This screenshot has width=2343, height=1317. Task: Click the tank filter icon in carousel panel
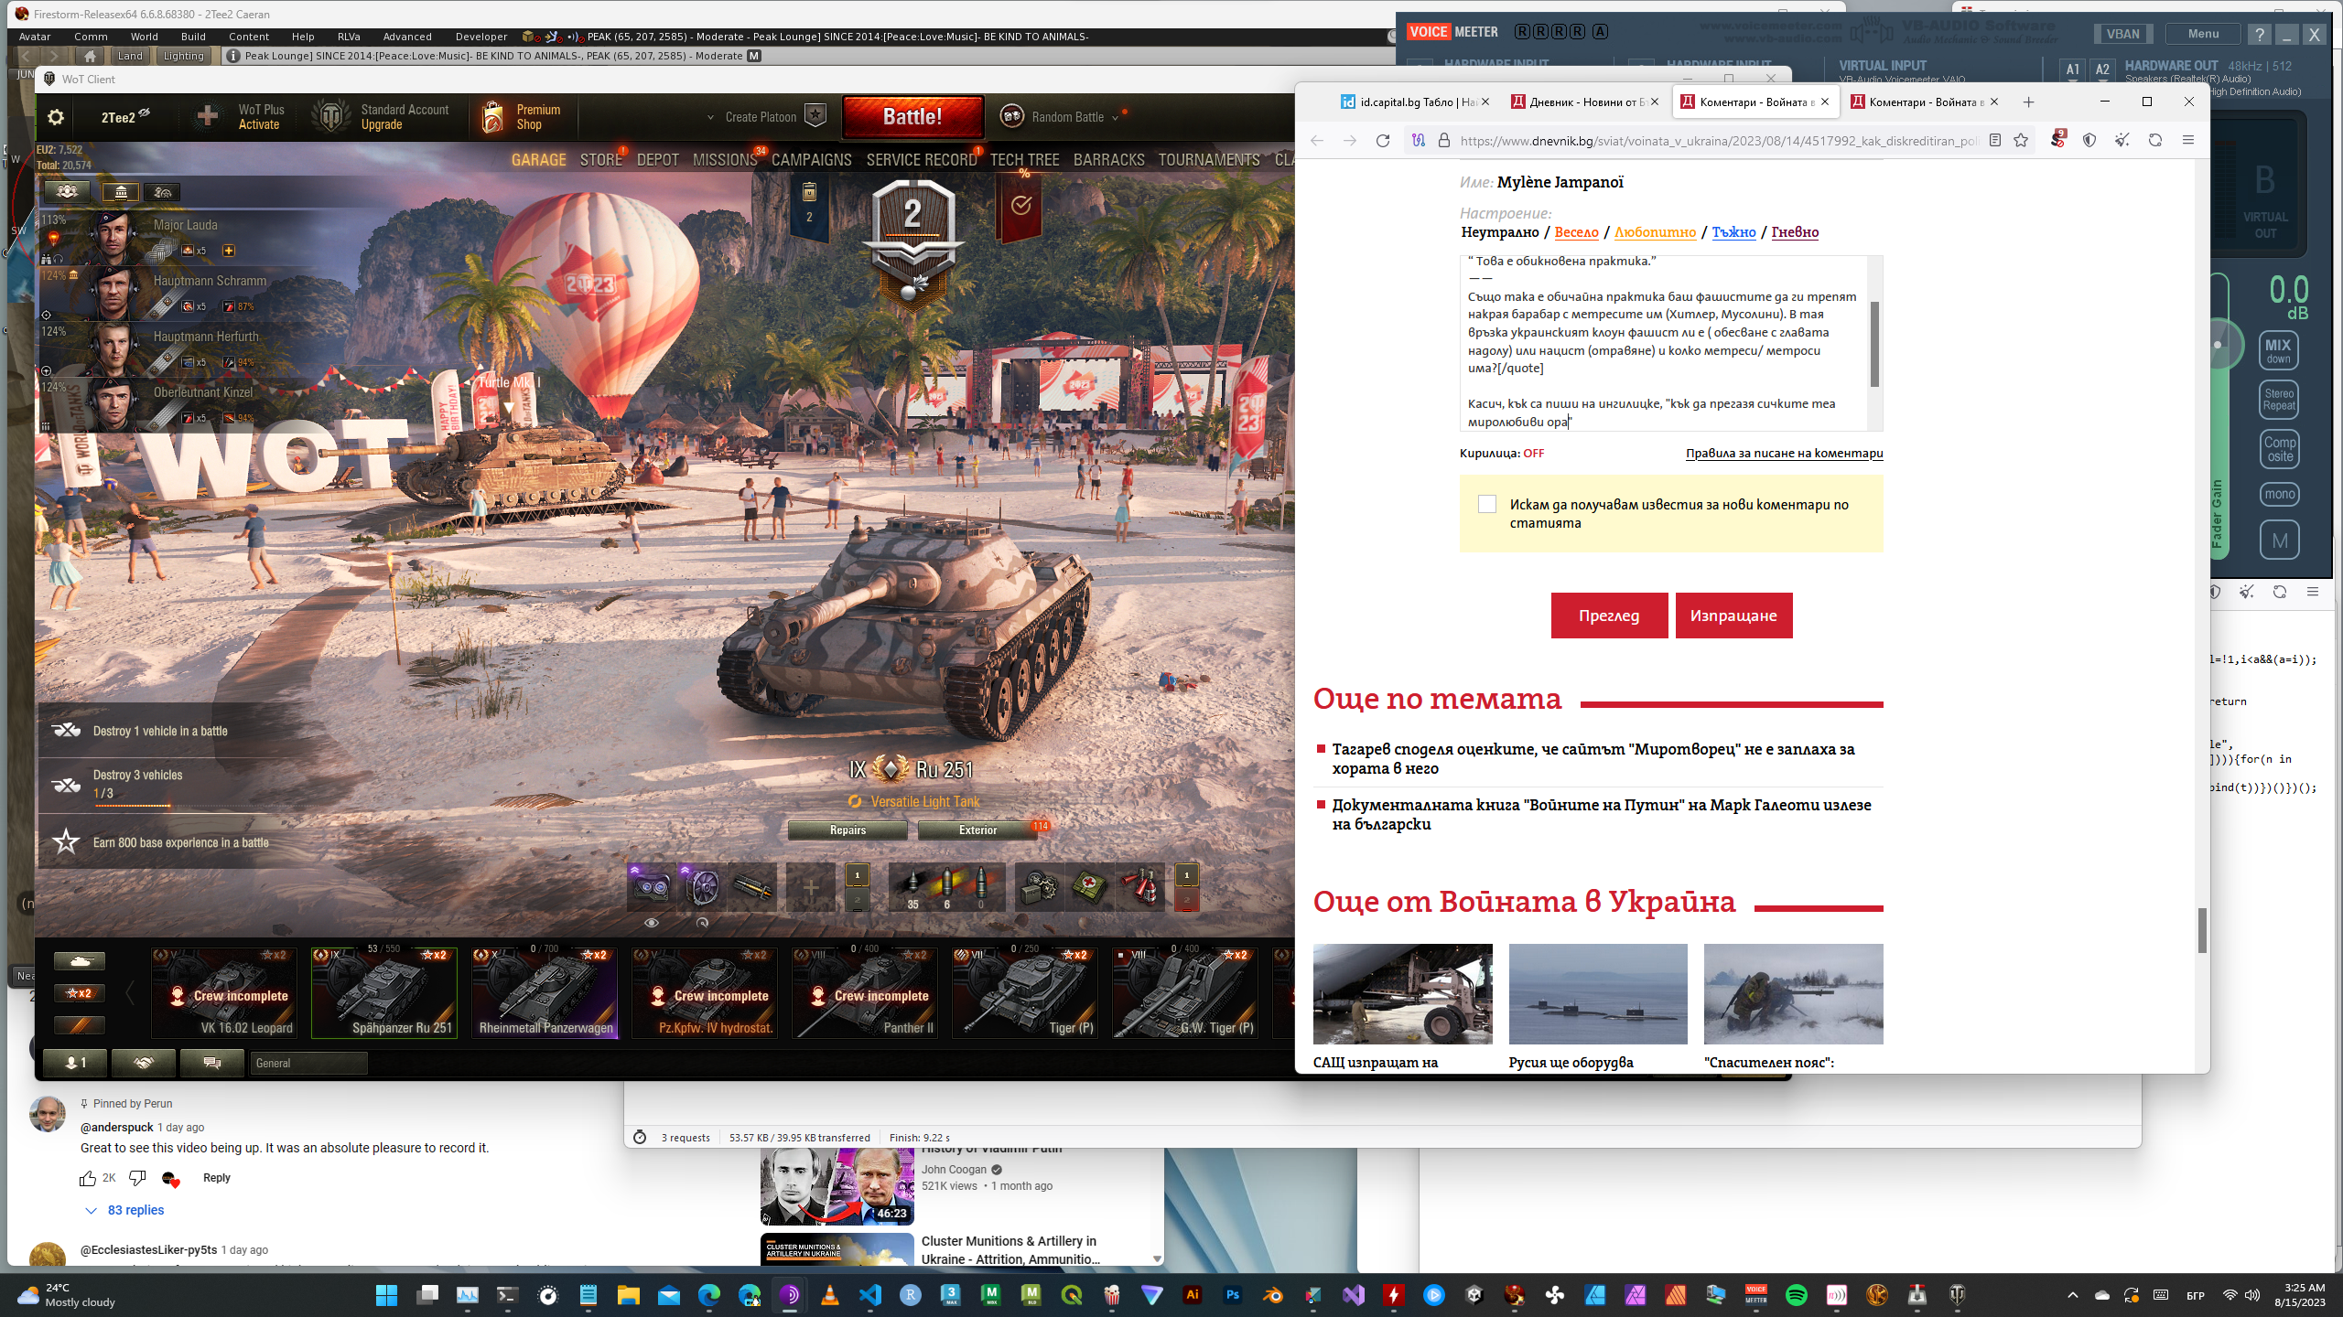tap(80, 960)
